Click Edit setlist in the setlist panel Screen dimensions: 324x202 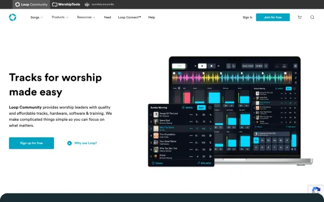pos(204,163)
